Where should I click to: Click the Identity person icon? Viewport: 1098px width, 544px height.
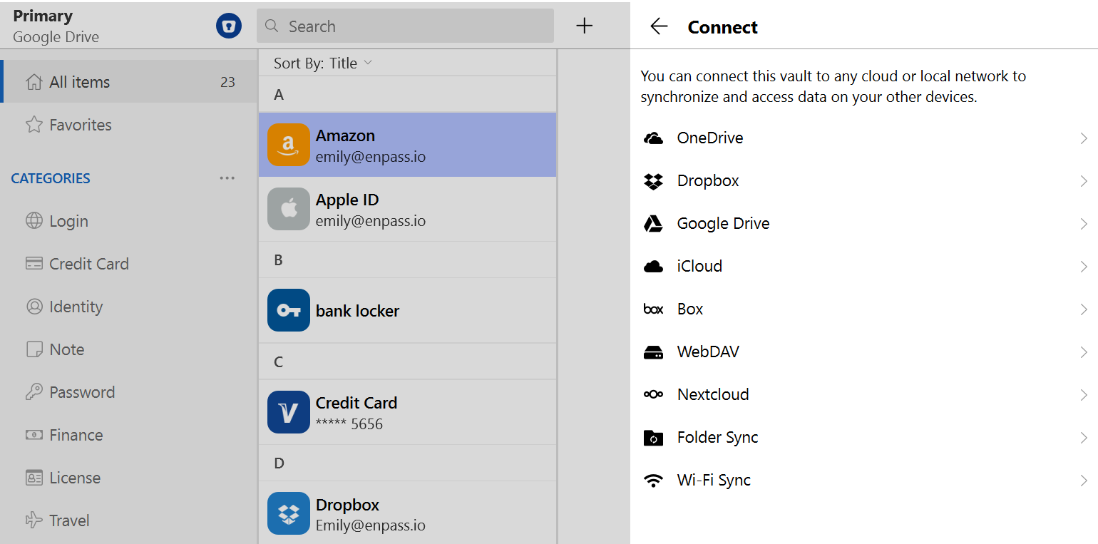click(34, 307)
